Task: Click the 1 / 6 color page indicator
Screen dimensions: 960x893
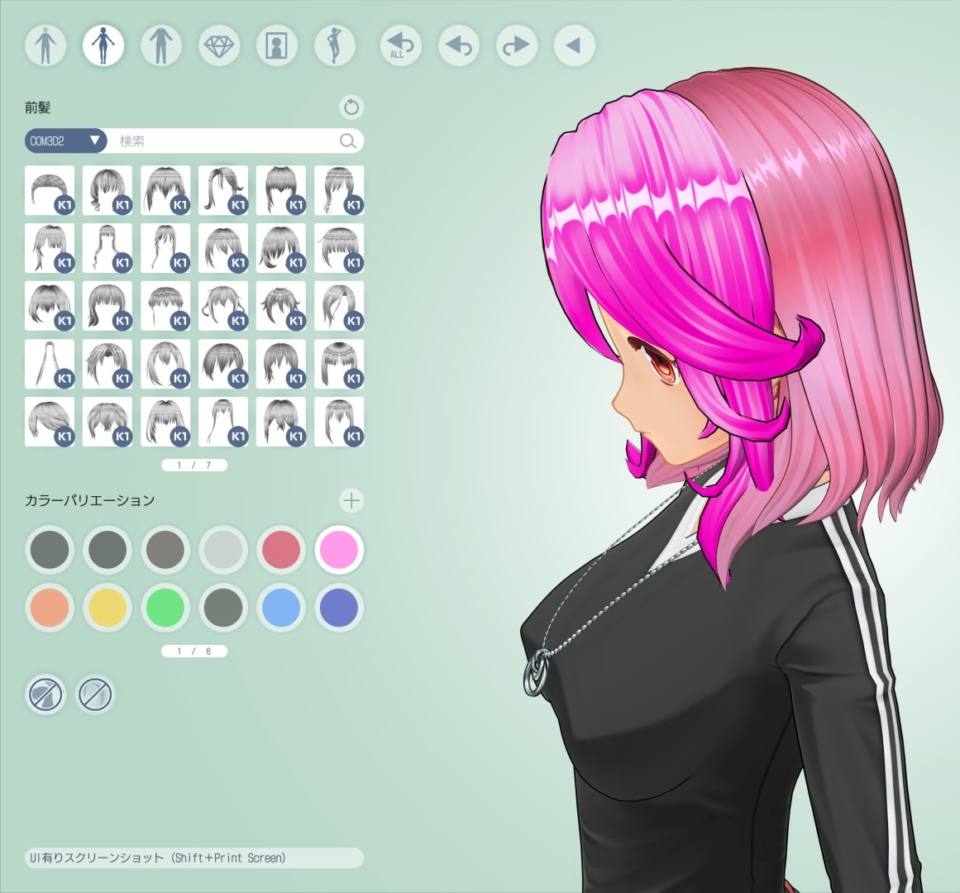Action: click(x=194, y=652)
